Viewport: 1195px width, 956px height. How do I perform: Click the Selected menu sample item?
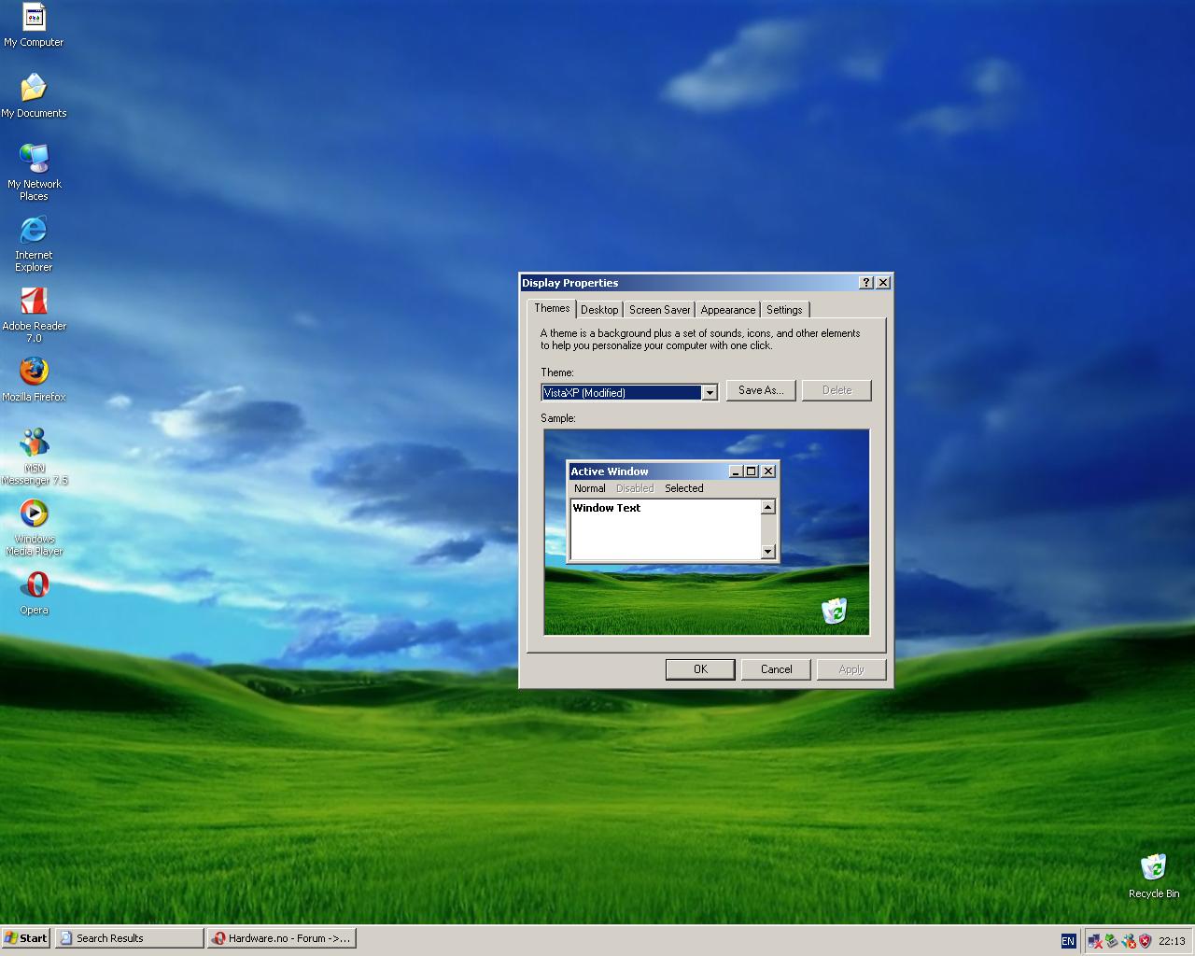[684, 488]
